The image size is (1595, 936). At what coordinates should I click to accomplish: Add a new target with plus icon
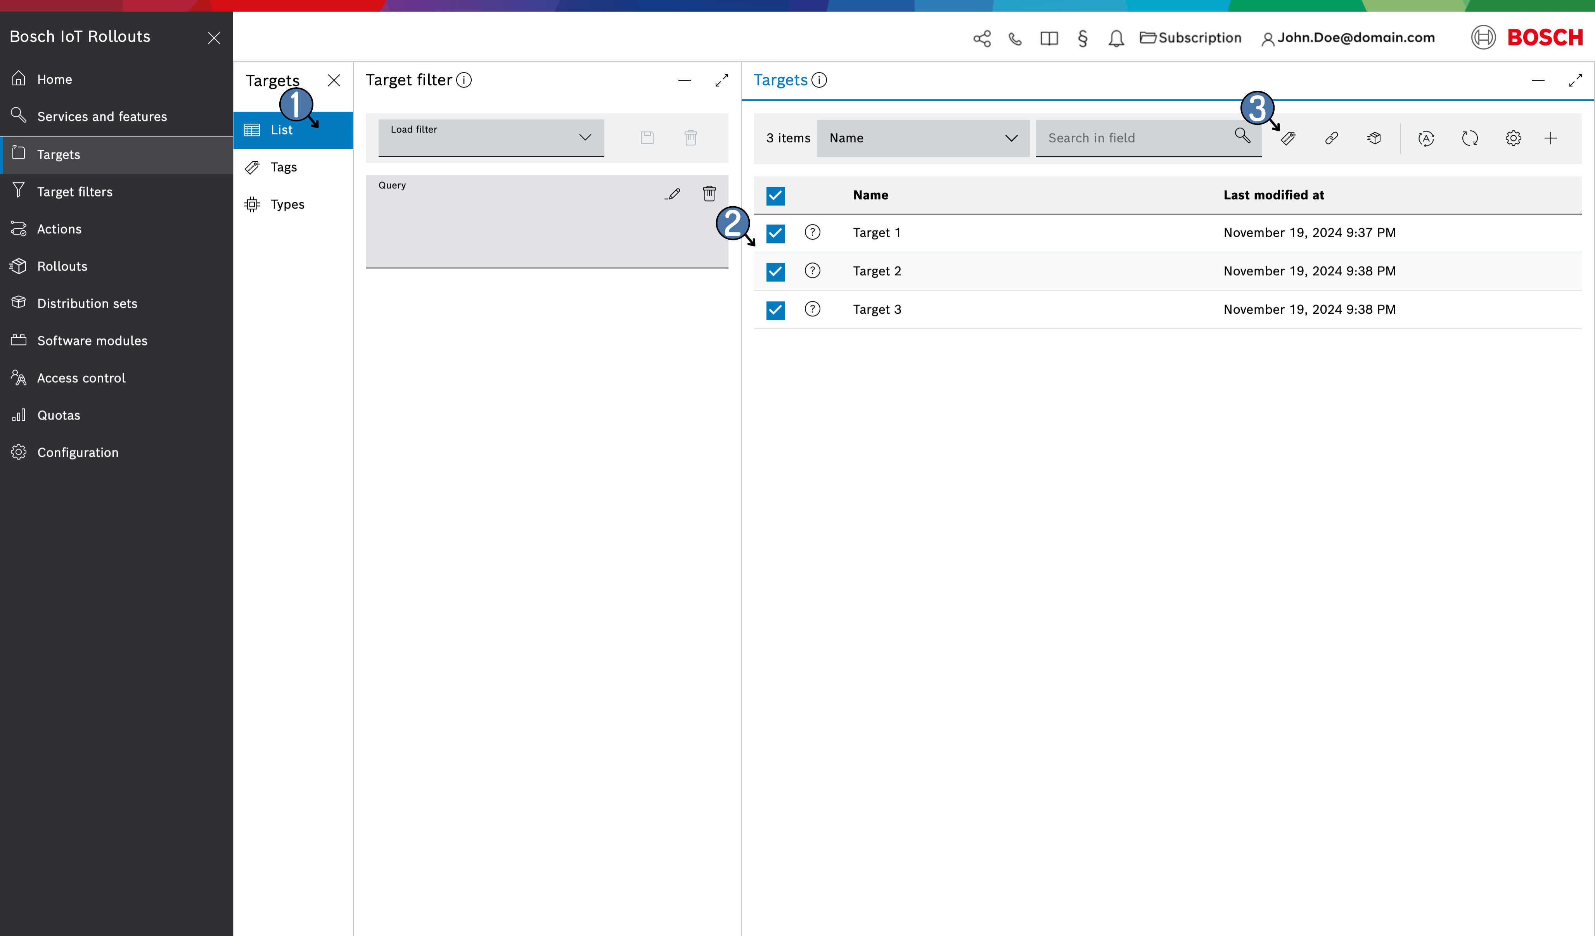point(1551,138)
